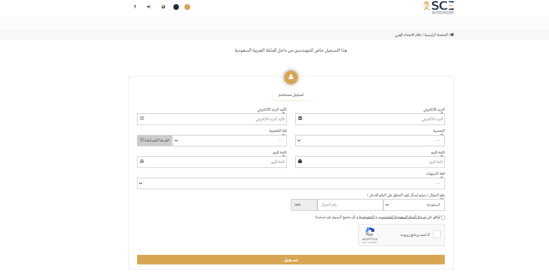Click the home icon in breadcrumb

[x=452, y=35]
